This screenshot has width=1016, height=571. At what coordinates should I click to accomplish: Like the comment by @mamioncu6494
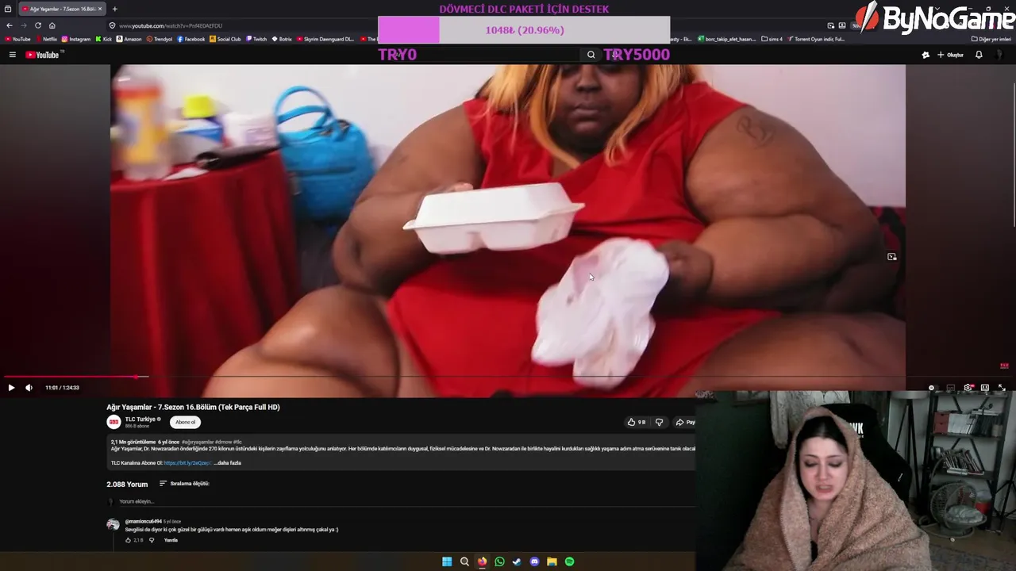(128, 540)
